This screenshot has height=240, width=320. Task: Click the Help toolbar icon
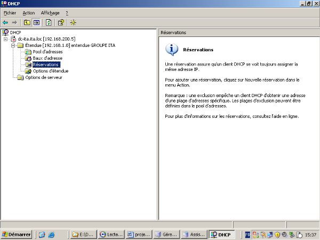61,22
